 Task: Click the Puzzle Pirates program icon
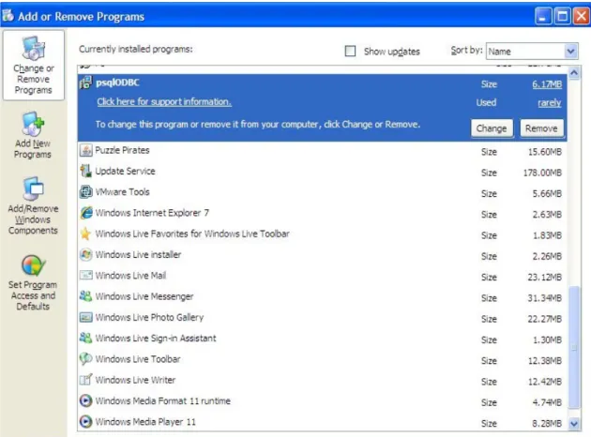(x=86, y=150)
